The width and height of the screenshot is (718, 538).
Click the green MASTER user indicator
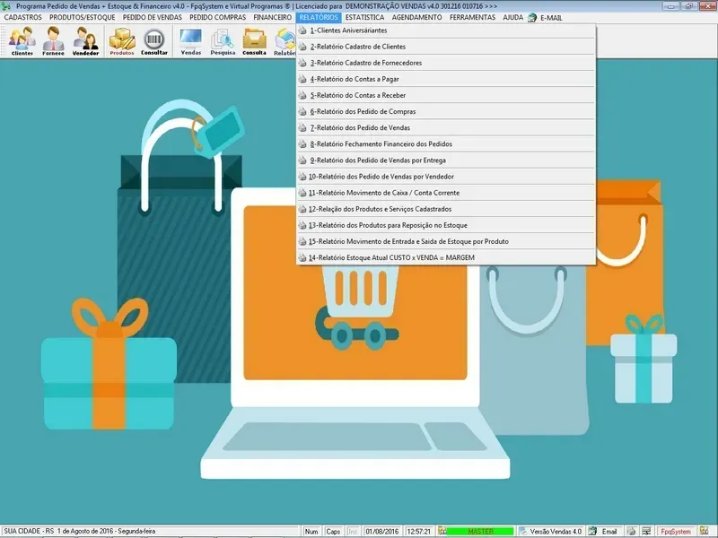tap(480, 532)
